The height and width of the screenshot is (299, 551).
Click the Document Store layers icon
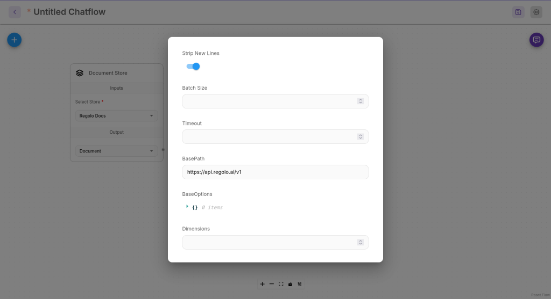click(x=80, y=73)
